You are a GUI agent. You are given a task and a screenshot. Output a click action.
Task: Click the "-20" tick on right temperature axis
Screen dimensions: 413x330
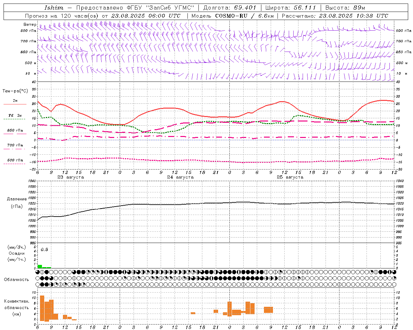398,169
